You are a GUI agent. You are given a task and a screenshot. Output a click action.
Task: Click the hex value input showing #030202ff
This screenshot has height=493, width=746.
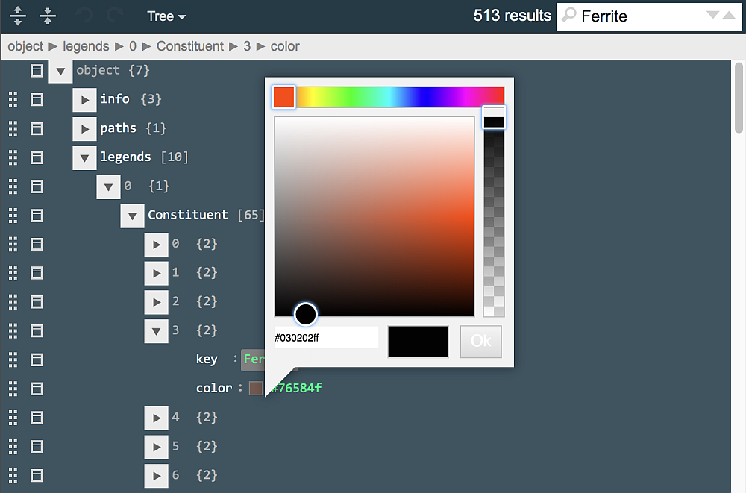pyautogui.click(x=326, y=337)
